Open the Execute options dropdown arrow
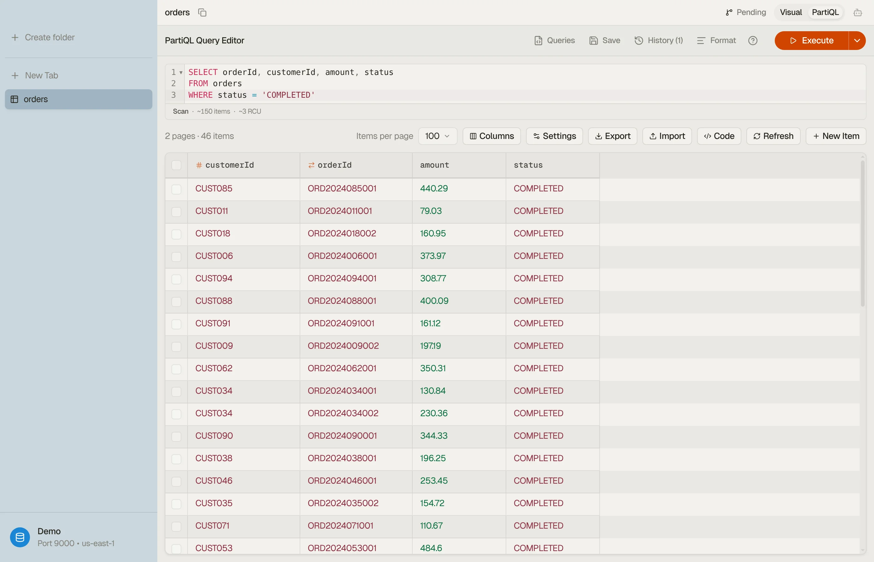The width and height of the screenshot is (874, 562). pos(857,41)
